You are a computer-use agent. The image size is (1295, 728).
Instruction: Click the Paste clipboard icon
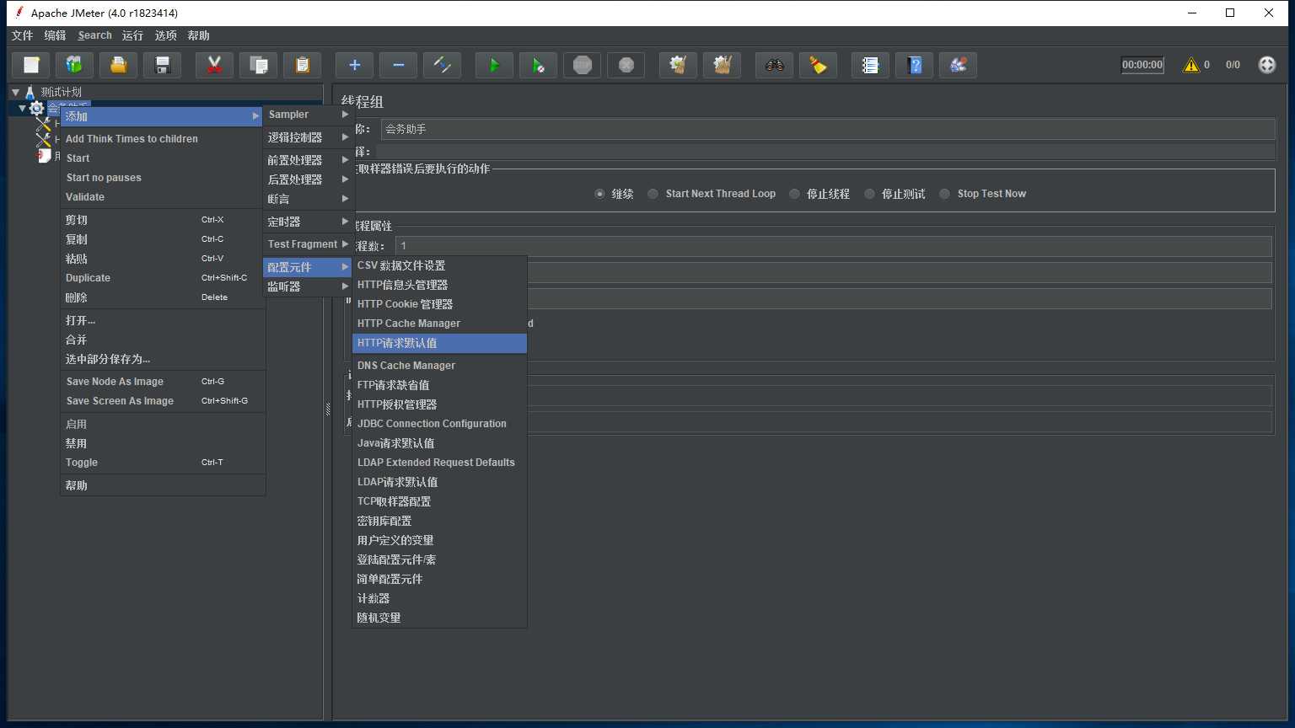303,65
